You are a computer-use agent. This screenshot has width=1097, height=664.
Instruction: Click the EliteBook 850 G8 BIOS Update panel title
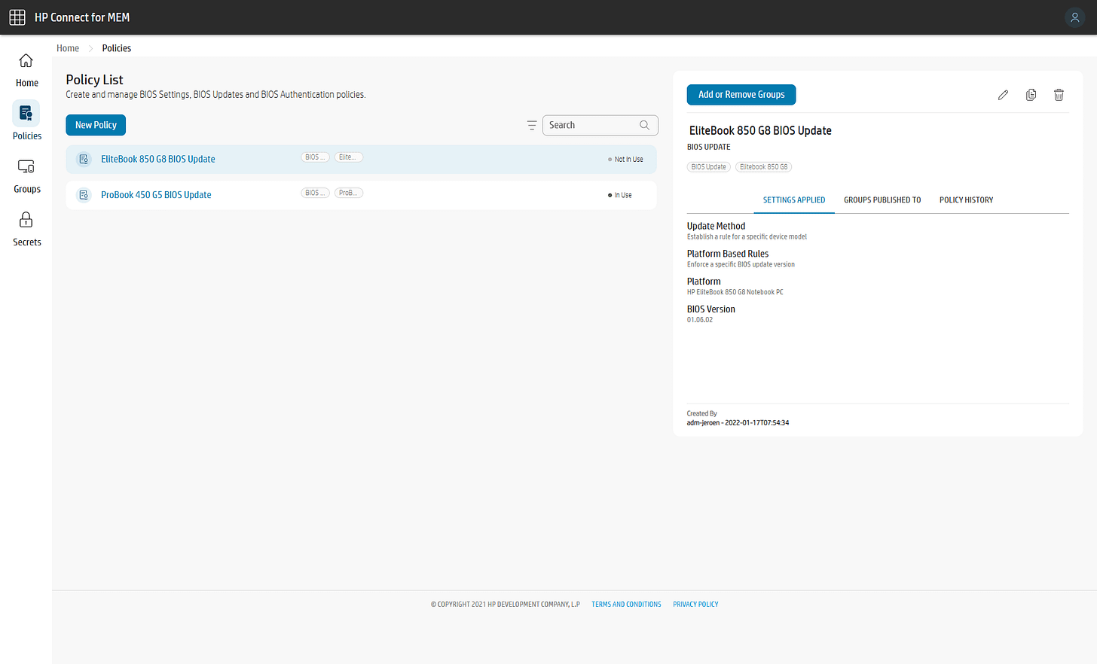[x=760, y=131]
